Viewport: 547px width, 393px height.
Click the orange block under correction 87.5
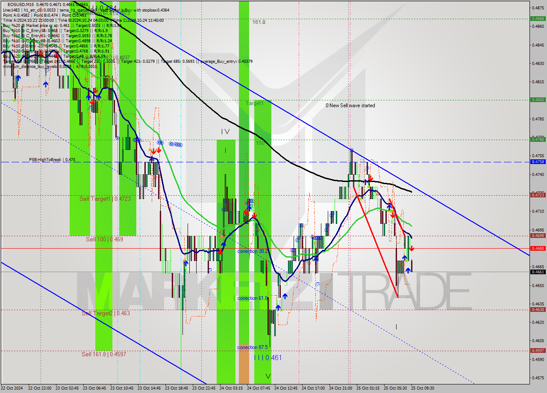point(244,364)
